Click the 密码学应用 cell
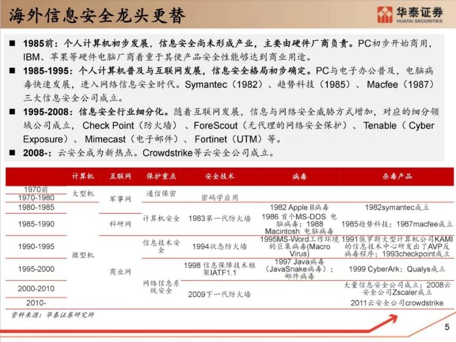 click(219, 198)
